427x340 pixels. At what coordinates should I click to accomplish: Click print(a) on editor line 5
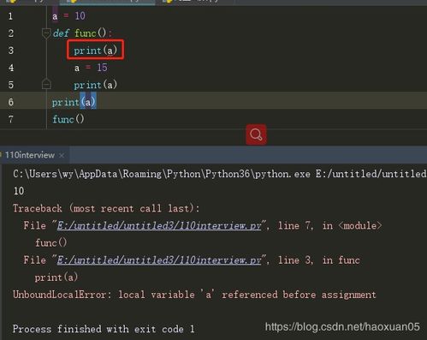tap(96, 85)
